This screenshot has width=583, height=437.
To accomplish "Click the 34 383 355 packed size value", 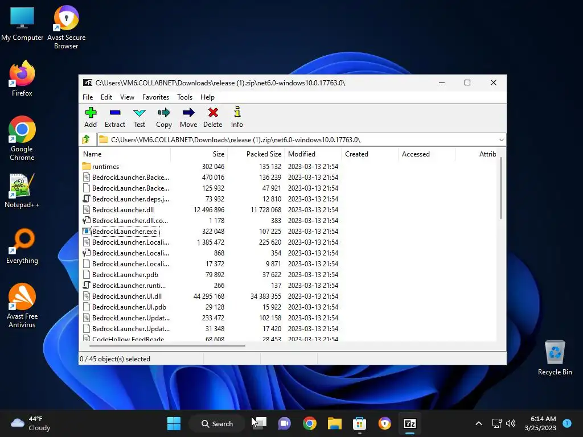I will pos(266,296).
